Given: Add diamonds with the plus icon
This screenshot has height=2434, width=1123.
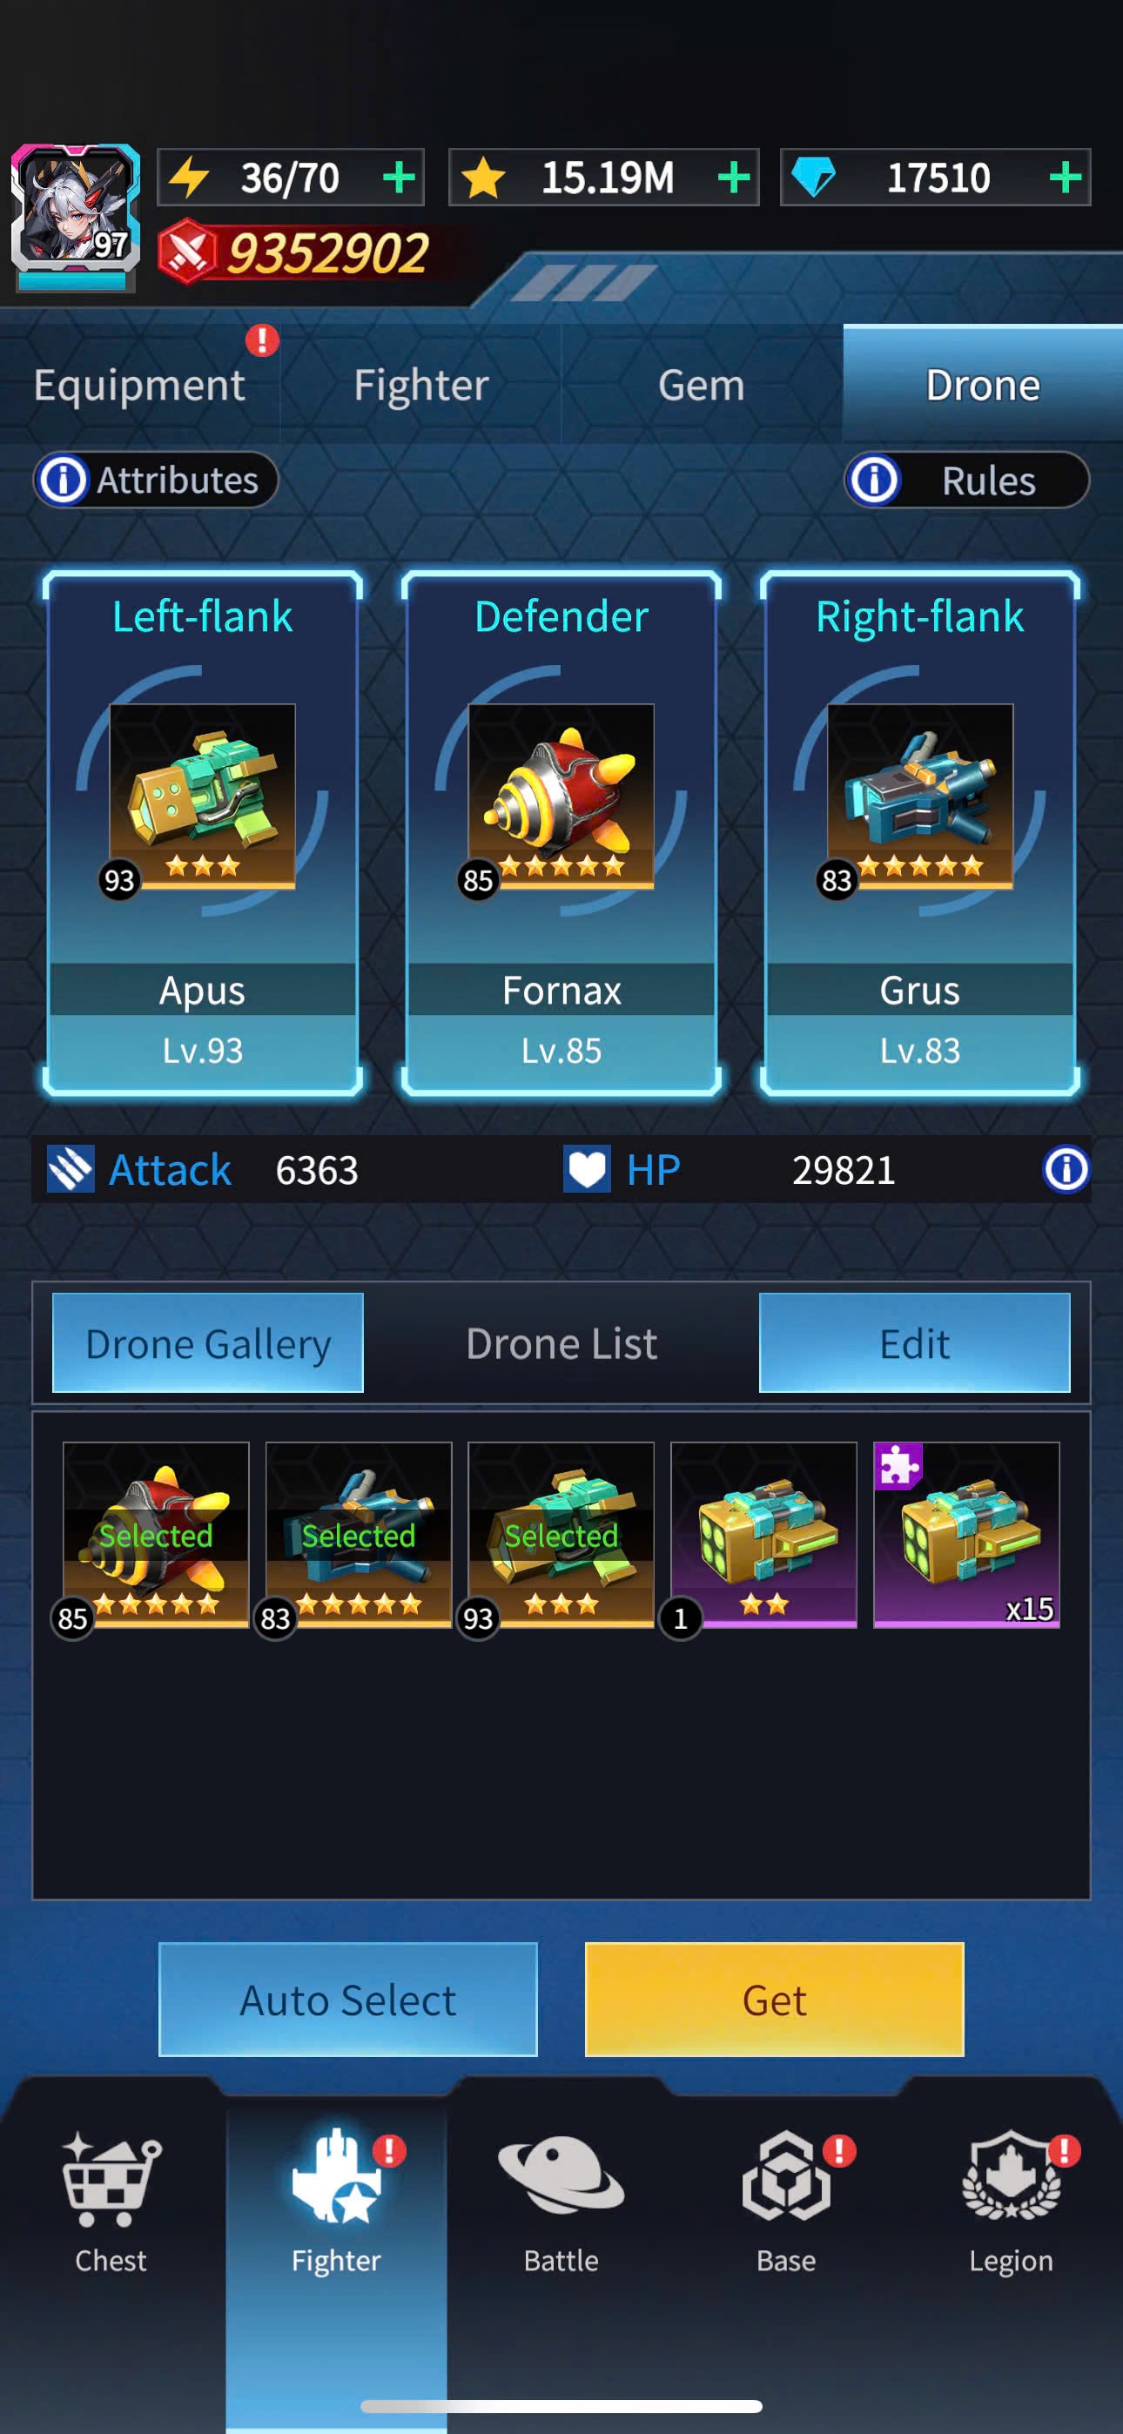Looking at the screenshot, I should 1066,177.
